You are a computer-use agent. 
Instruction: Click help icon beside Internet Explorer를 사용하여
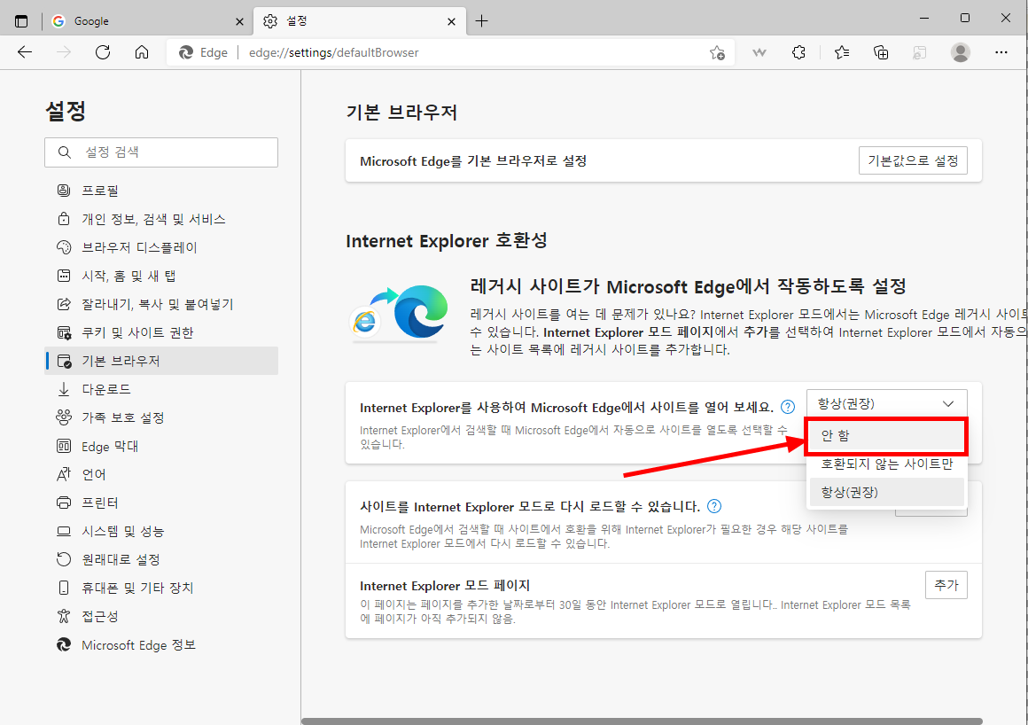tap(788, 407)
